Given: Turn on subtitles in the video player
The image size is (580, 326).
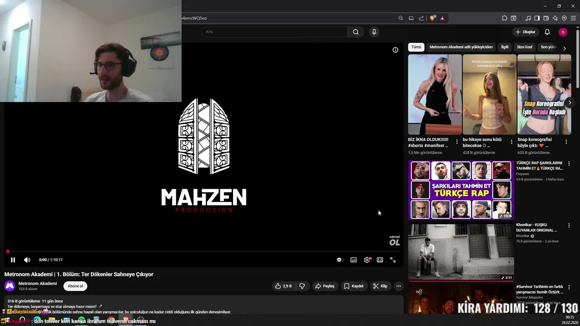Looking at the screenshot, I should pos(353,260).
